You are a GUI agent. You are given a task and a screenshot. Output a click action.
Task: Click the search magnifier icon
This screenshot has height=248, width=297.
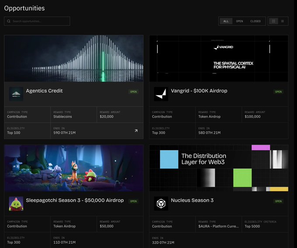pyautogui.click(x=9, y=21)
